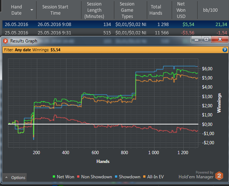The width and height of the screenshot is (229, 186).
Task: Click the Hold'em Manager 2 logo icon
Action: click(219, 176)
